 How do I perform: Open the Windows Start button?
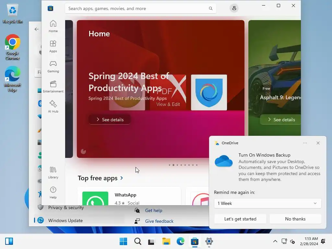tap(124, 241)
